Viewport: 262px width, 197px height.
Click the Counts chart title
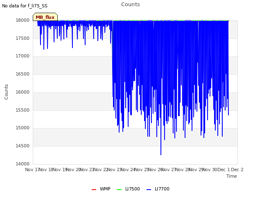(131, 5)
